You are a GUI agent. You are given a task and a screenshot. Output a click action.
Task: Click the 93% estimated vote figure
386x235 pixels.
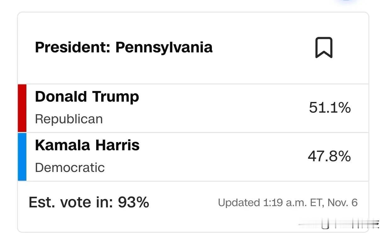[x=134, y=202]
